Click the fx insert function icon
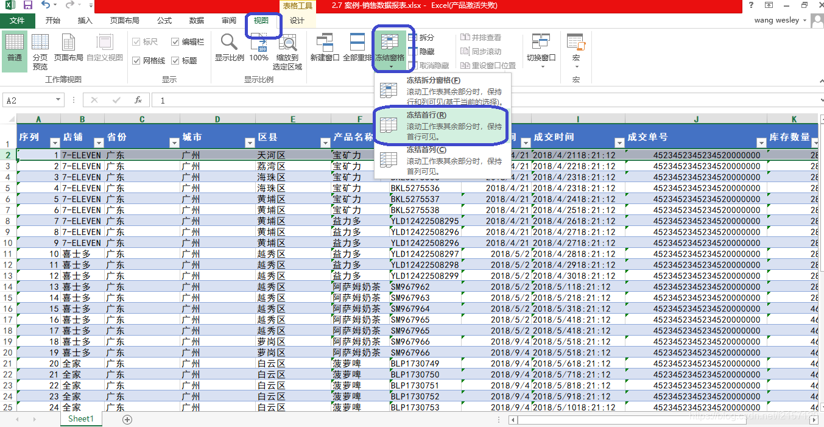 click(138, 100)
